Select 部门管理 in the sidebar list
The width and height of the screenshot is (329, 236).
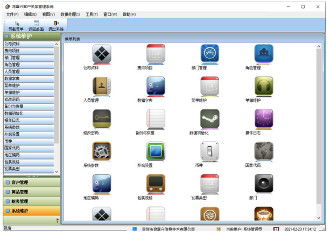29,58
